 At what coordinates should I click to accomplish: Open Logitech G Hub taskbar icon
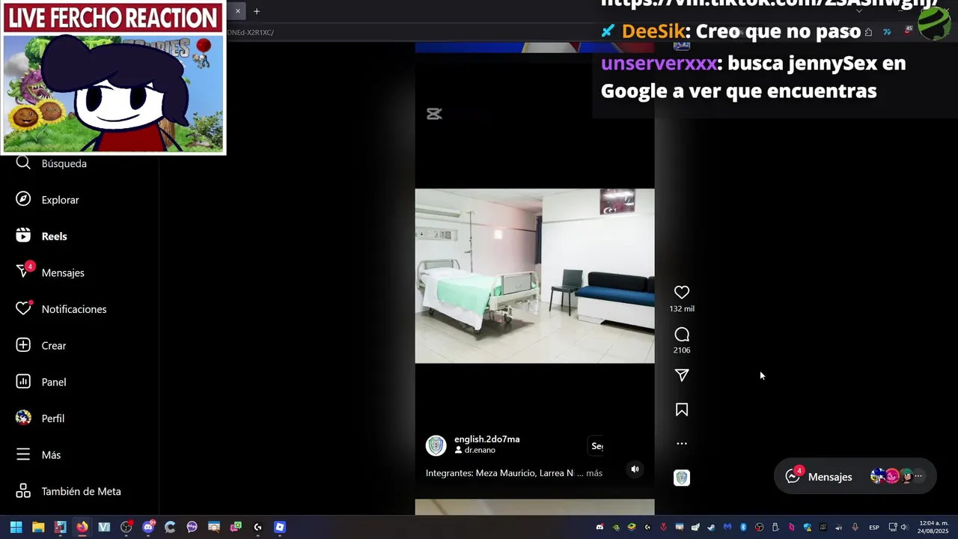click(258, 527)
